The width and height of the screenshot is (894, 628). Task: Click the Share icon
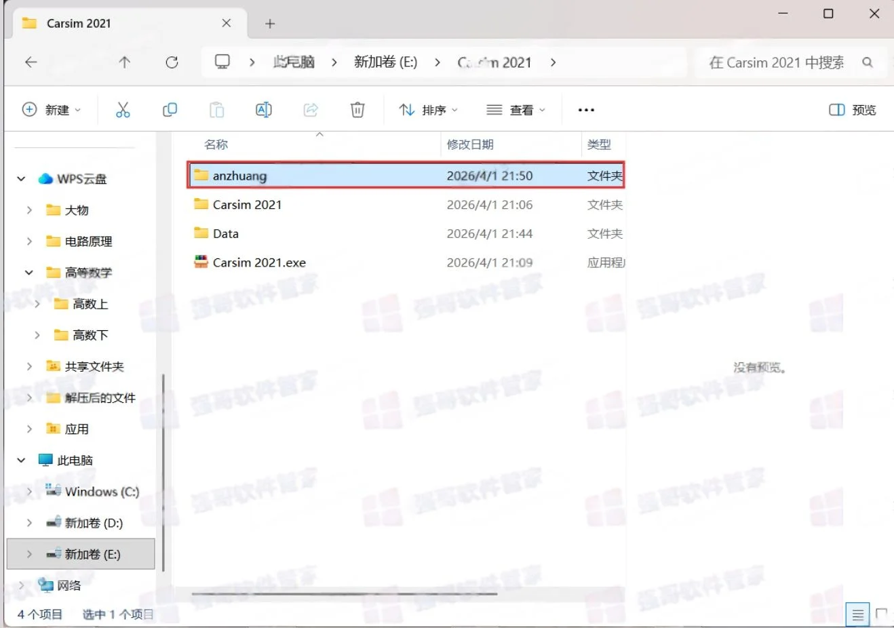point(311,109)
